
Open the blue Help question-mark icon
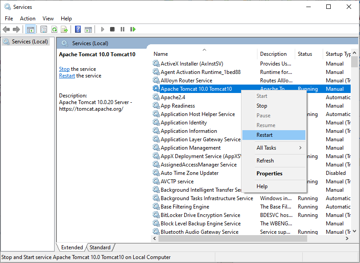78,29
